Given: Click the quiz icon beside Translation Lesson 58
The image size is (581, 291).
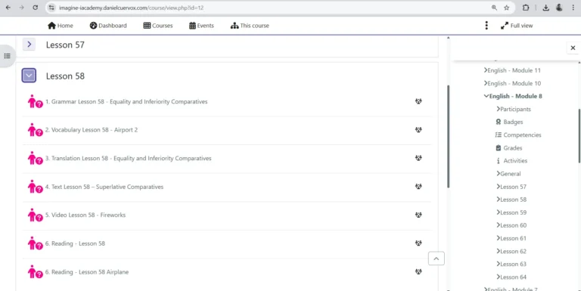Looking at the screenshot, I should coord(36,159).
